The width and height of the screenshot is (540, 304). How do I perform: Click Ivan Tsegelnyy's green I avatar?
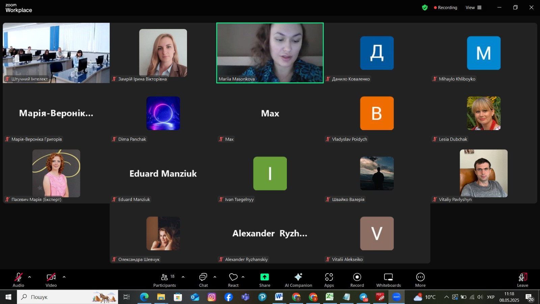click(270, 173)
